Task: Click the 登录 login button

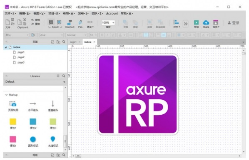Action: pyautogui.click(x=234, y=23)
